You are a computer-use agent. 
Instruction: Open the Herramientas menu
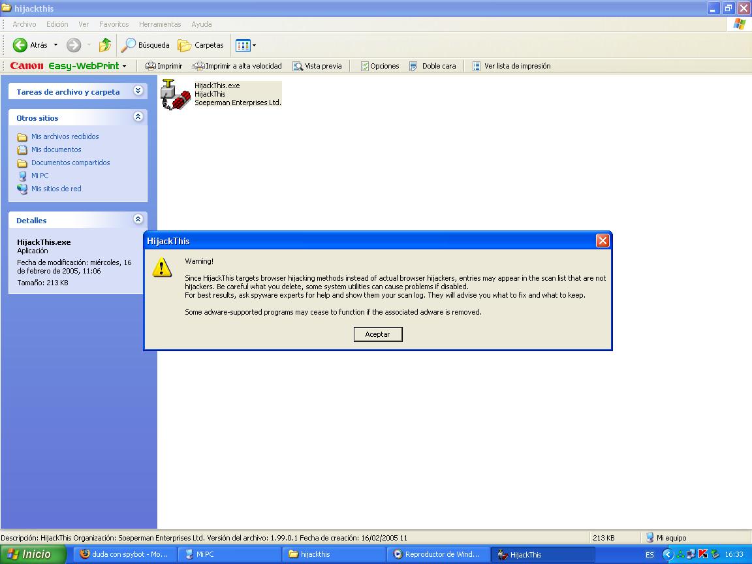(160, 24)
